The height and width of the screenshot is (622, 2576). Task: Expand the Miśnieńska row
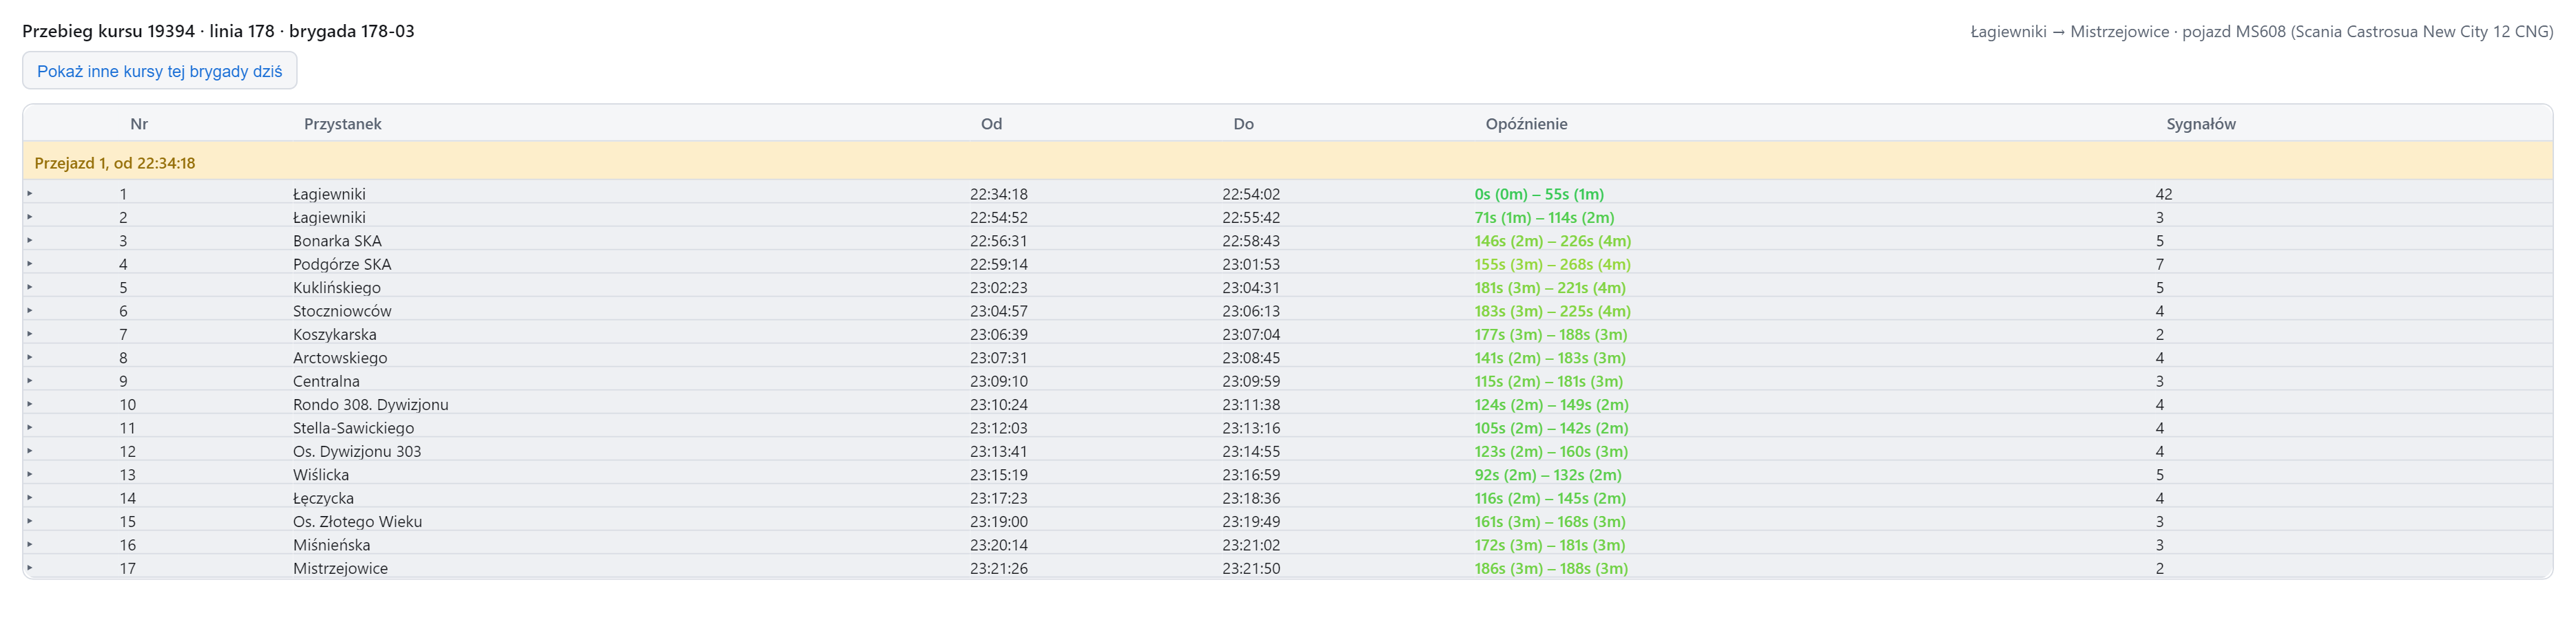[x=30, y=544]
